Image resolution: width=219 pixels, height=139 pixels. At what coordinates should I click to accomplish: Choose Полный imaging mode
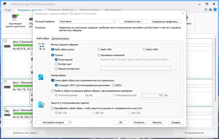[53, 55]
